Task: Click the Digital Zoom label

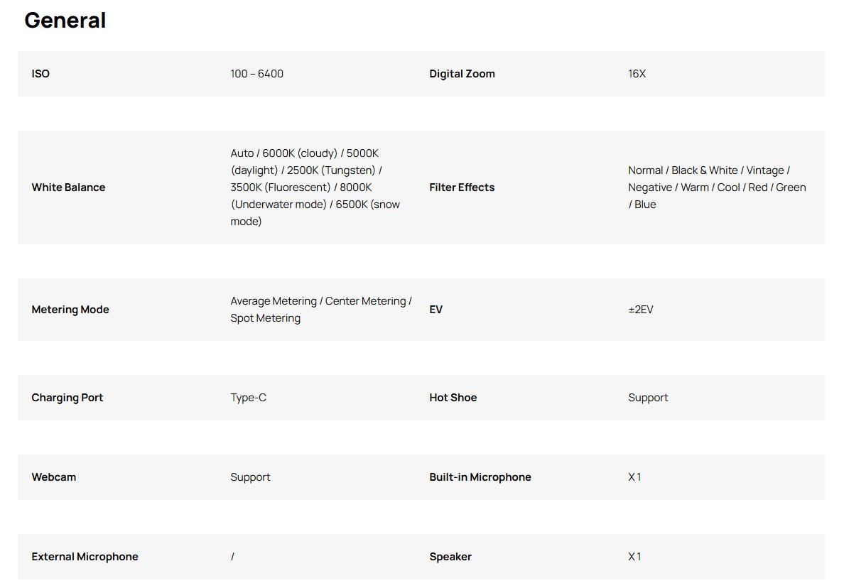Action: 462,74
